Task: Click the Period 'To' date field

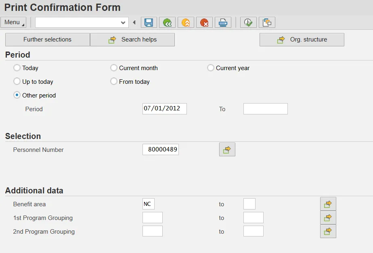Action: (265, 109)
